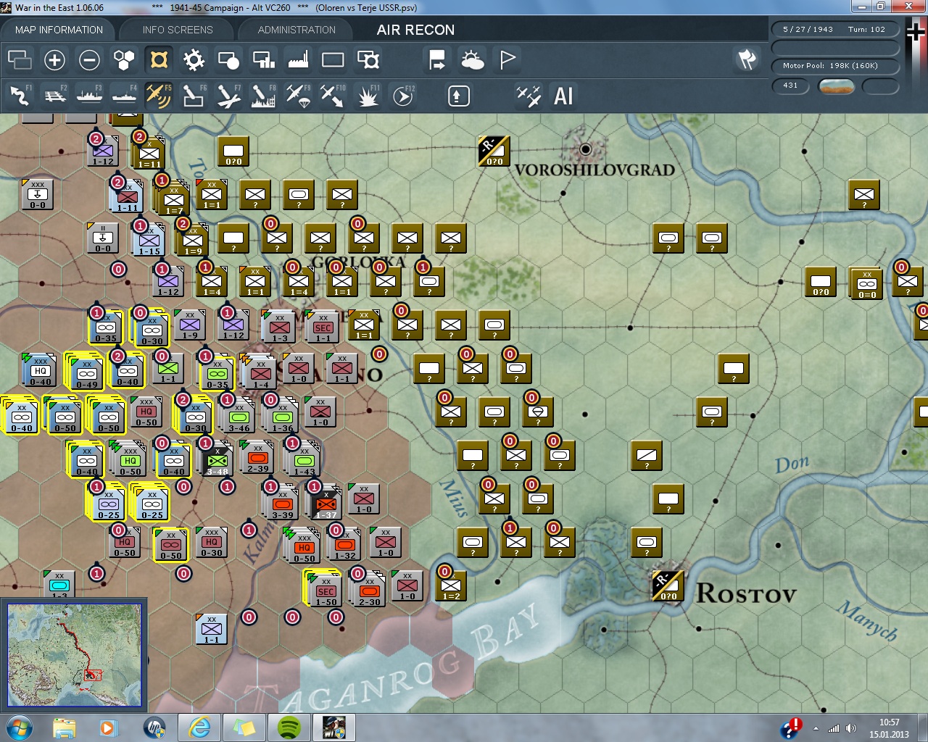Click the date and Turn 102 field
Viewport: 928px width, 742px height.
click(x=834, y=30)
